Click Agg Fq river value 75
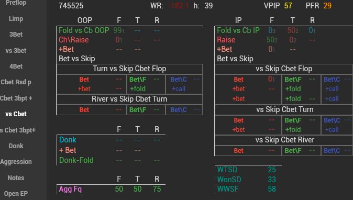This screenshot has height=200, width=353. (157, 189)
